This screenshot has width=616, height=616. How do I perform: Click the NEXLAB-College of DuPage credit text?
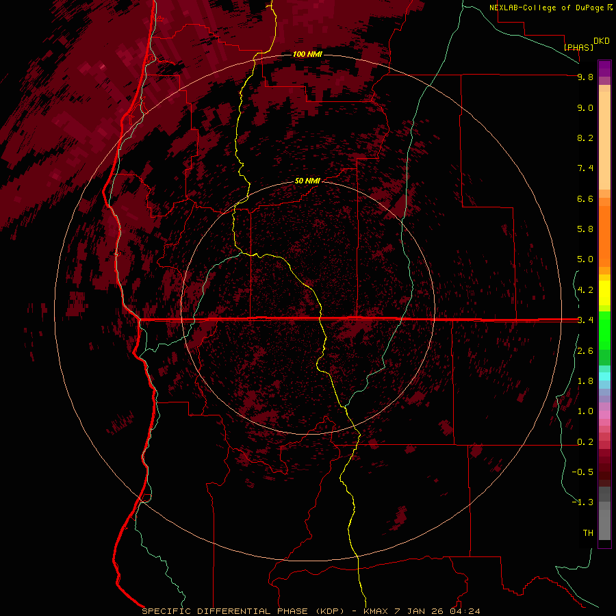(x=546, y=8)
